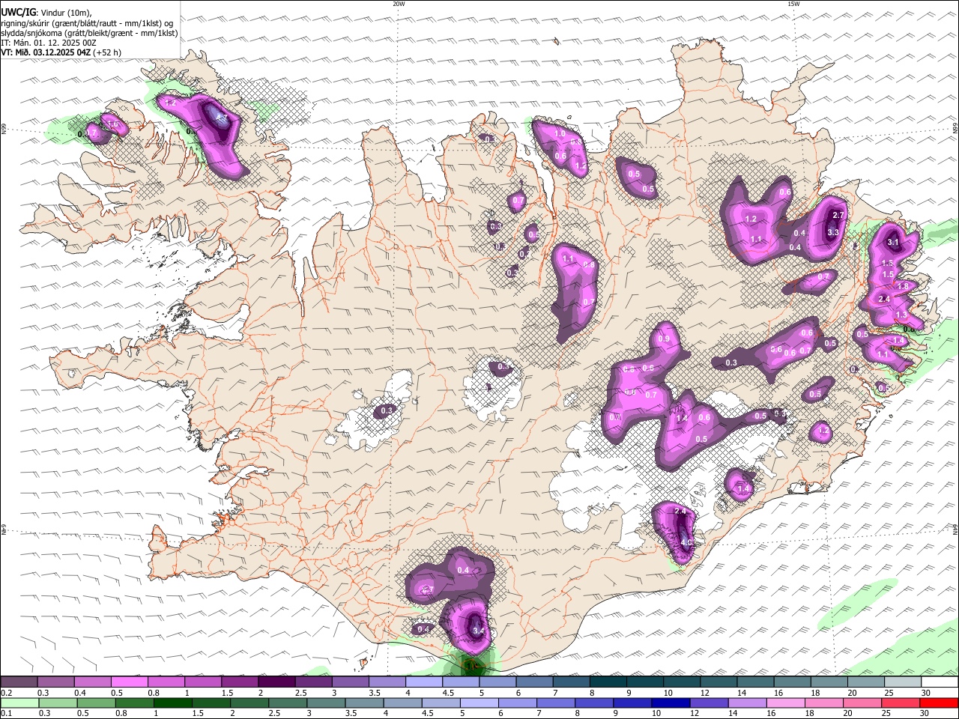Click the '4.0' value on the southeast glacier
The height and width of the screenshot is (719, 959).
(x=686, y=543)
